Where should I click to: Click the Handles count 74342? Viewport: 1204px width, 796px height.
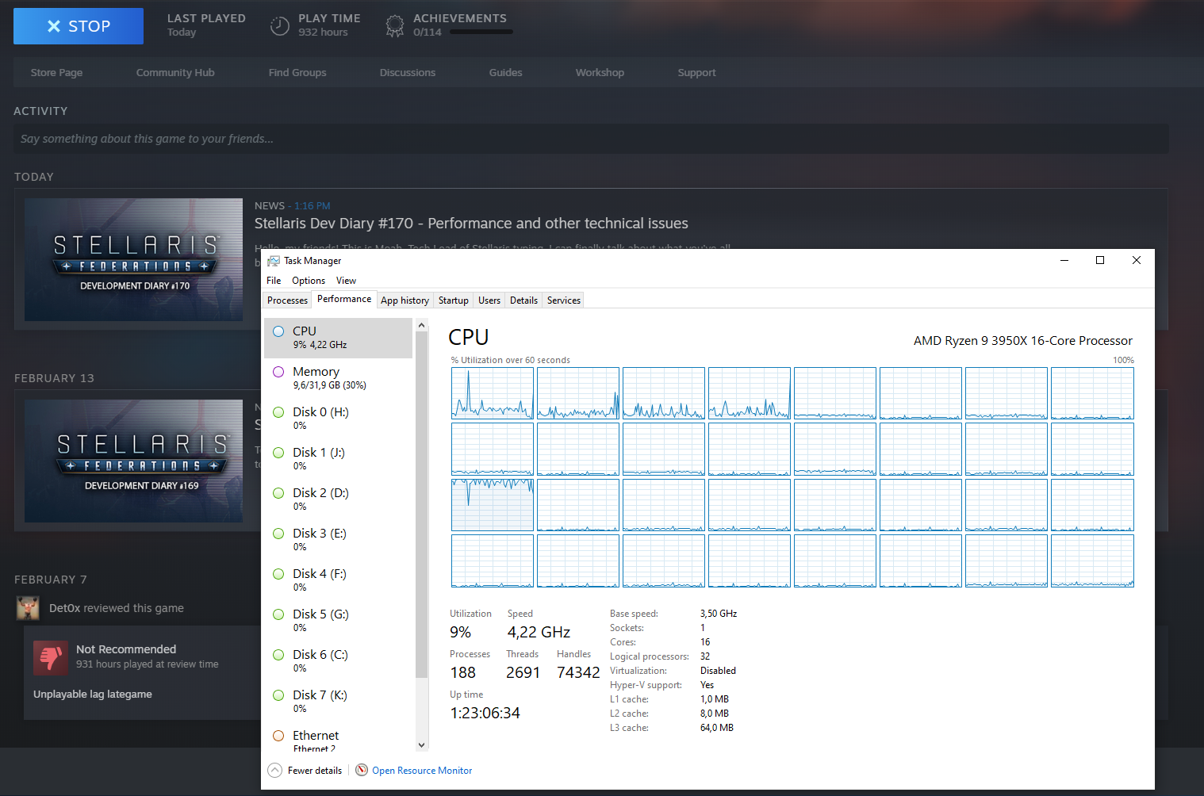click(578, 672)
